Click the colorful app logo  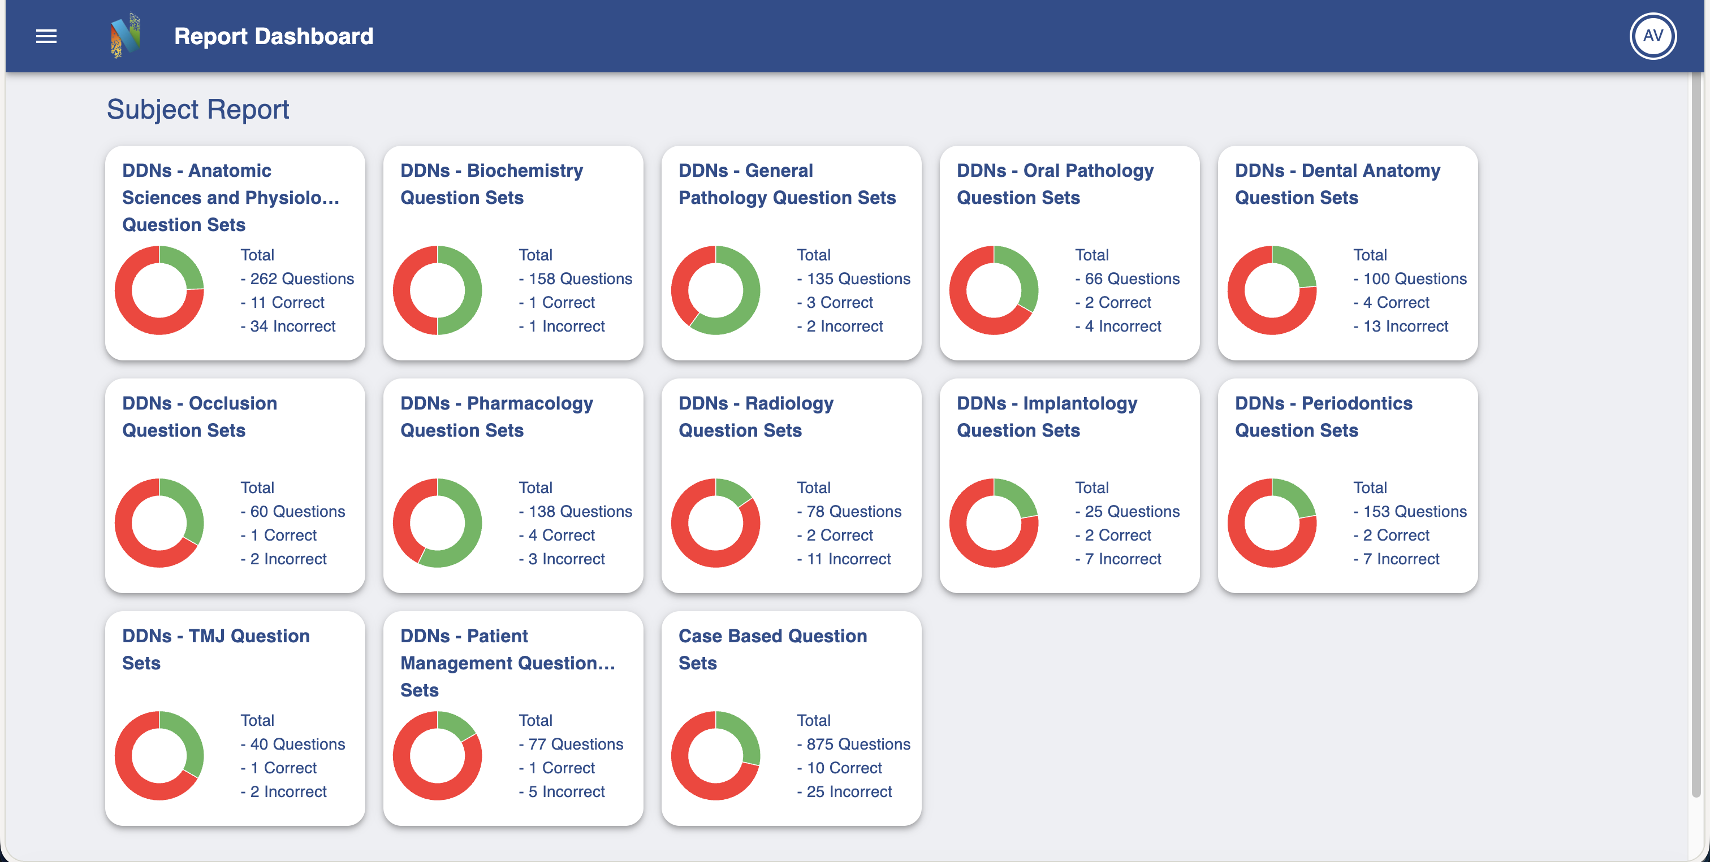[126, 36]
